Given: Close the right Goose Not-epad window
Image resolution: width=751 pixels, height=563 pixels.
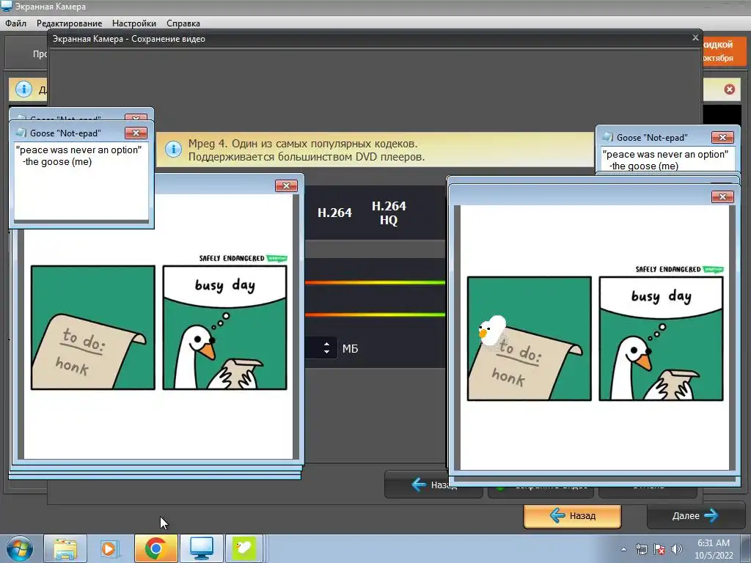Looking at the screenshot, I should click(x=722, y=138).
